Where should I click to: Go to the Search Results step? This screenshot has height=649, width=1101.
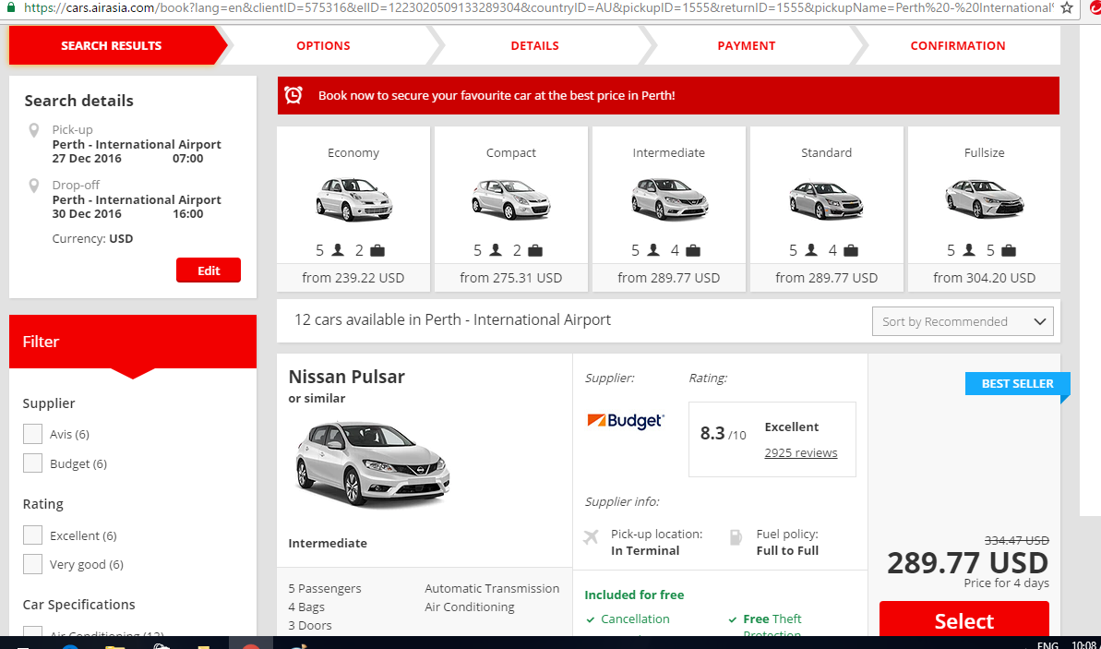click(113, 45)
